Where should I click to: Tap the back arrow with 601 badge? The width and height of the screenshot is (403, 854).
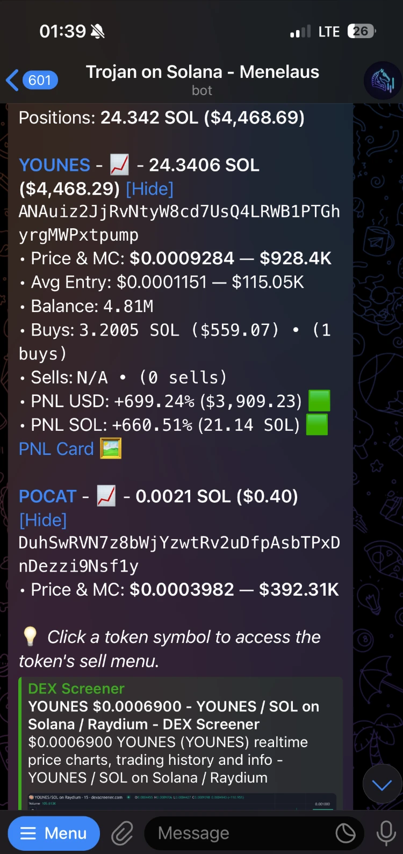tap(32, 81)
